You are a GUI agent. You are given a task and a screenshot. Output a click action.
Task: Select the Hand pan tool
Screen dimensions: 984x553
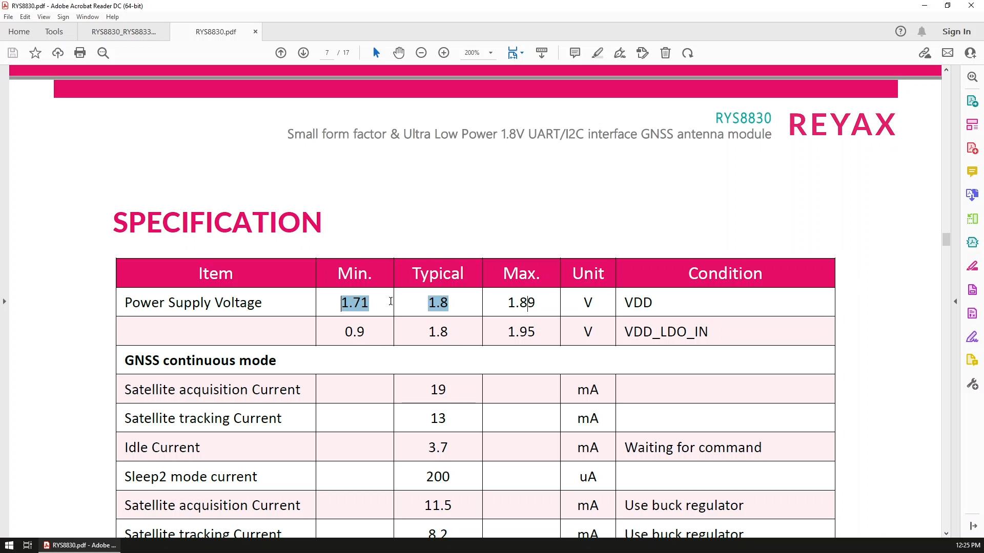point(399,53)
